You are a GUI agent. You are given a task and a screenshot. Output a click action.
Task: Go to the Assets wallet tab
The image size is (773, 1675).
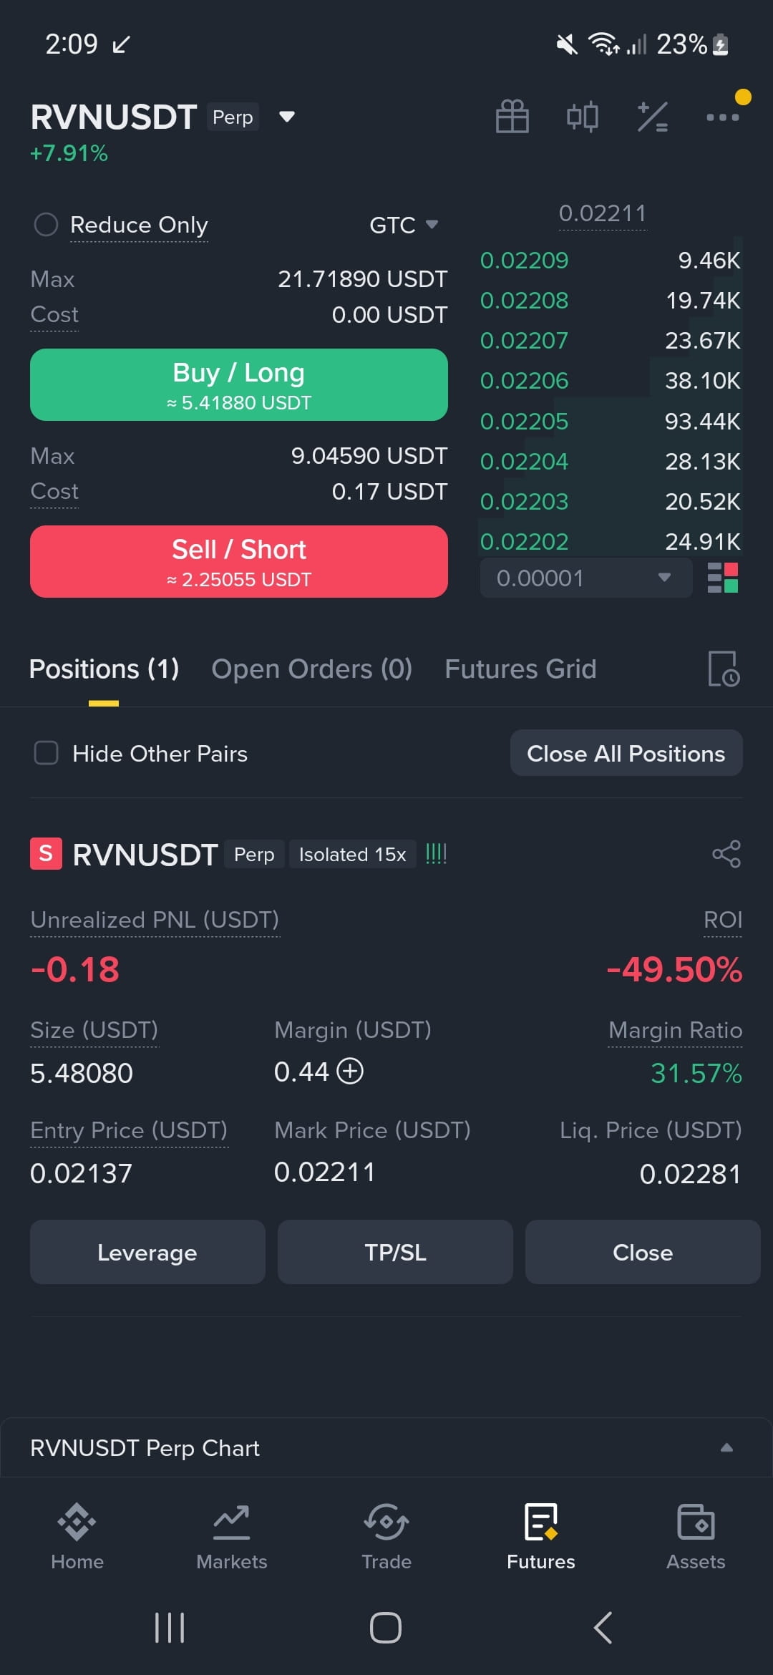696,1536
